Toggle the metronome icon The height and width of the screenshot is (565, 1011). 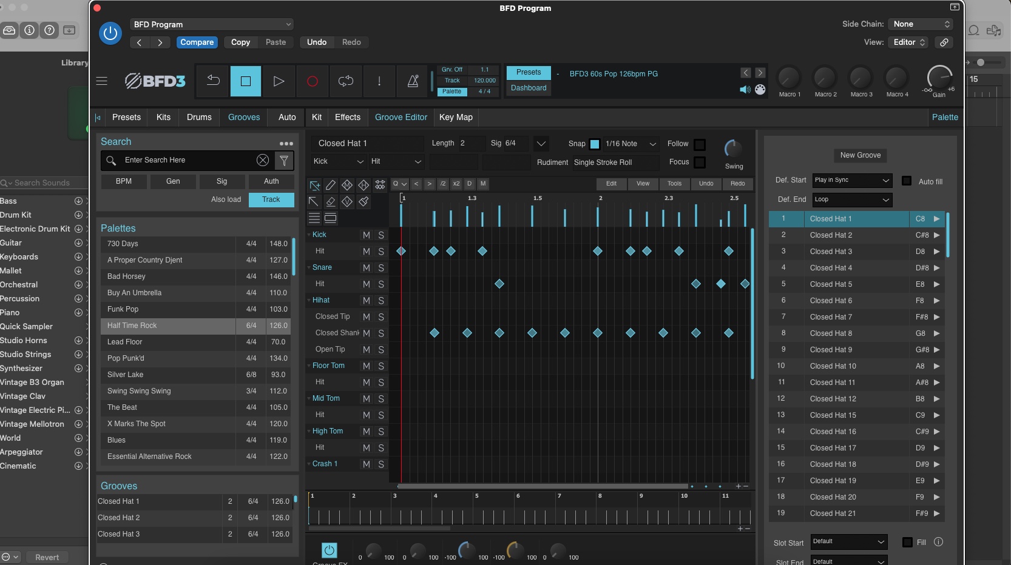click(413, 81)
